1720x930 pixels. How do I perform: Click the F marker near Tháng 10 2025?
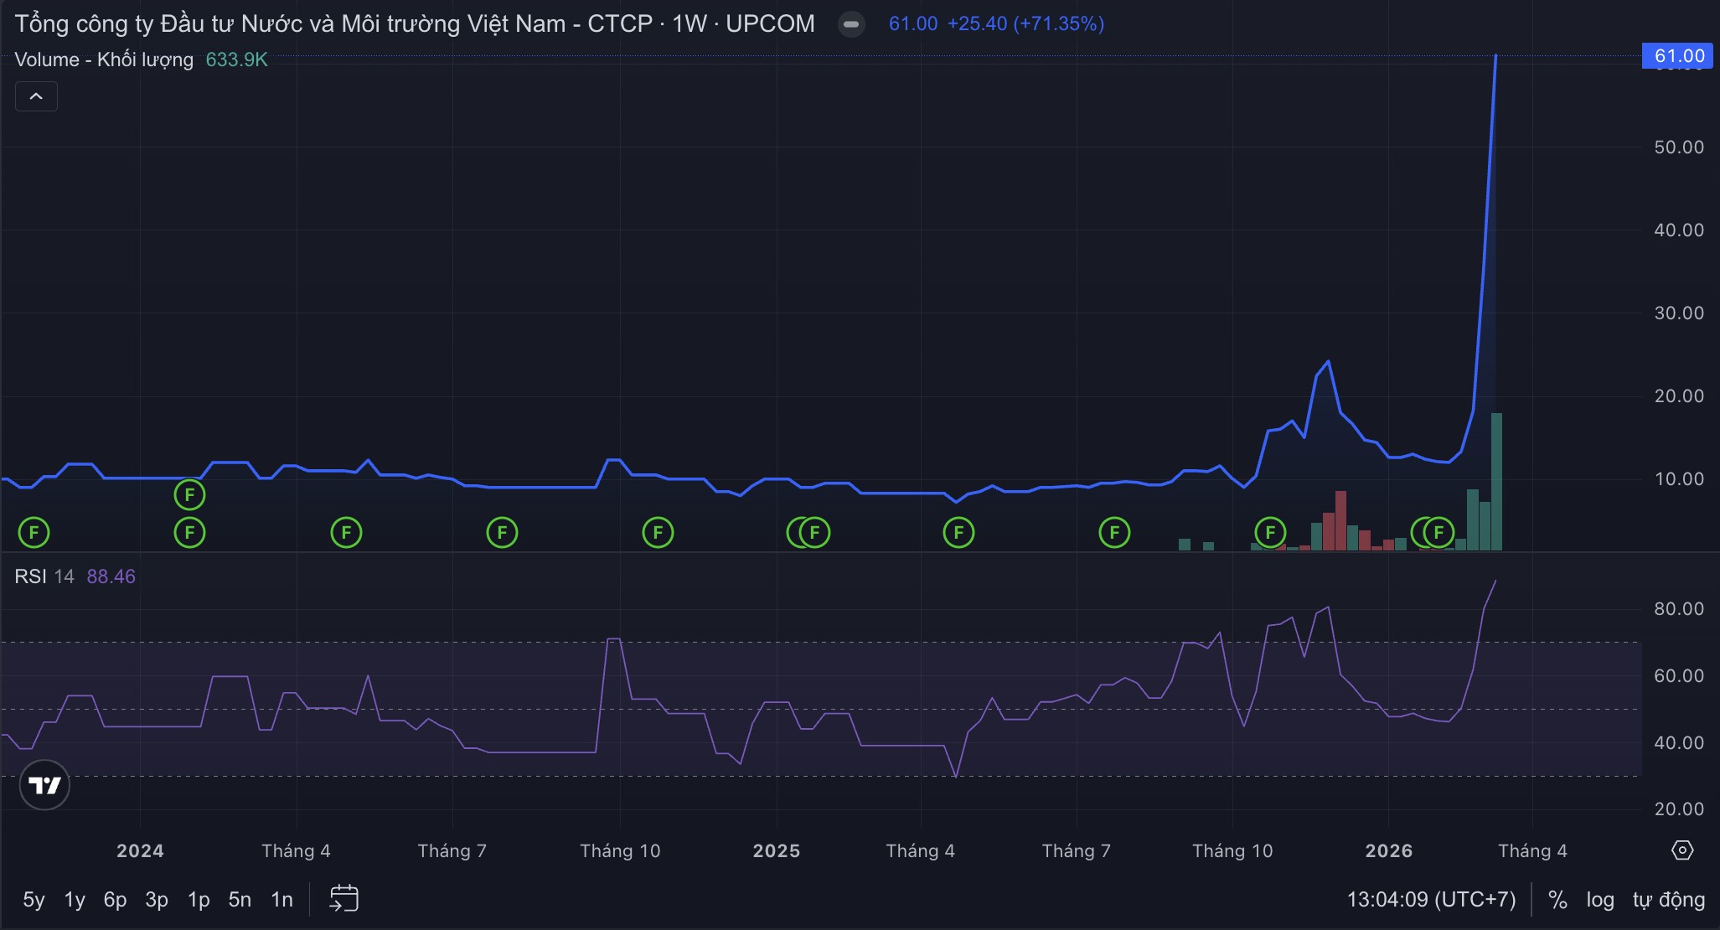pos(1270,532)
